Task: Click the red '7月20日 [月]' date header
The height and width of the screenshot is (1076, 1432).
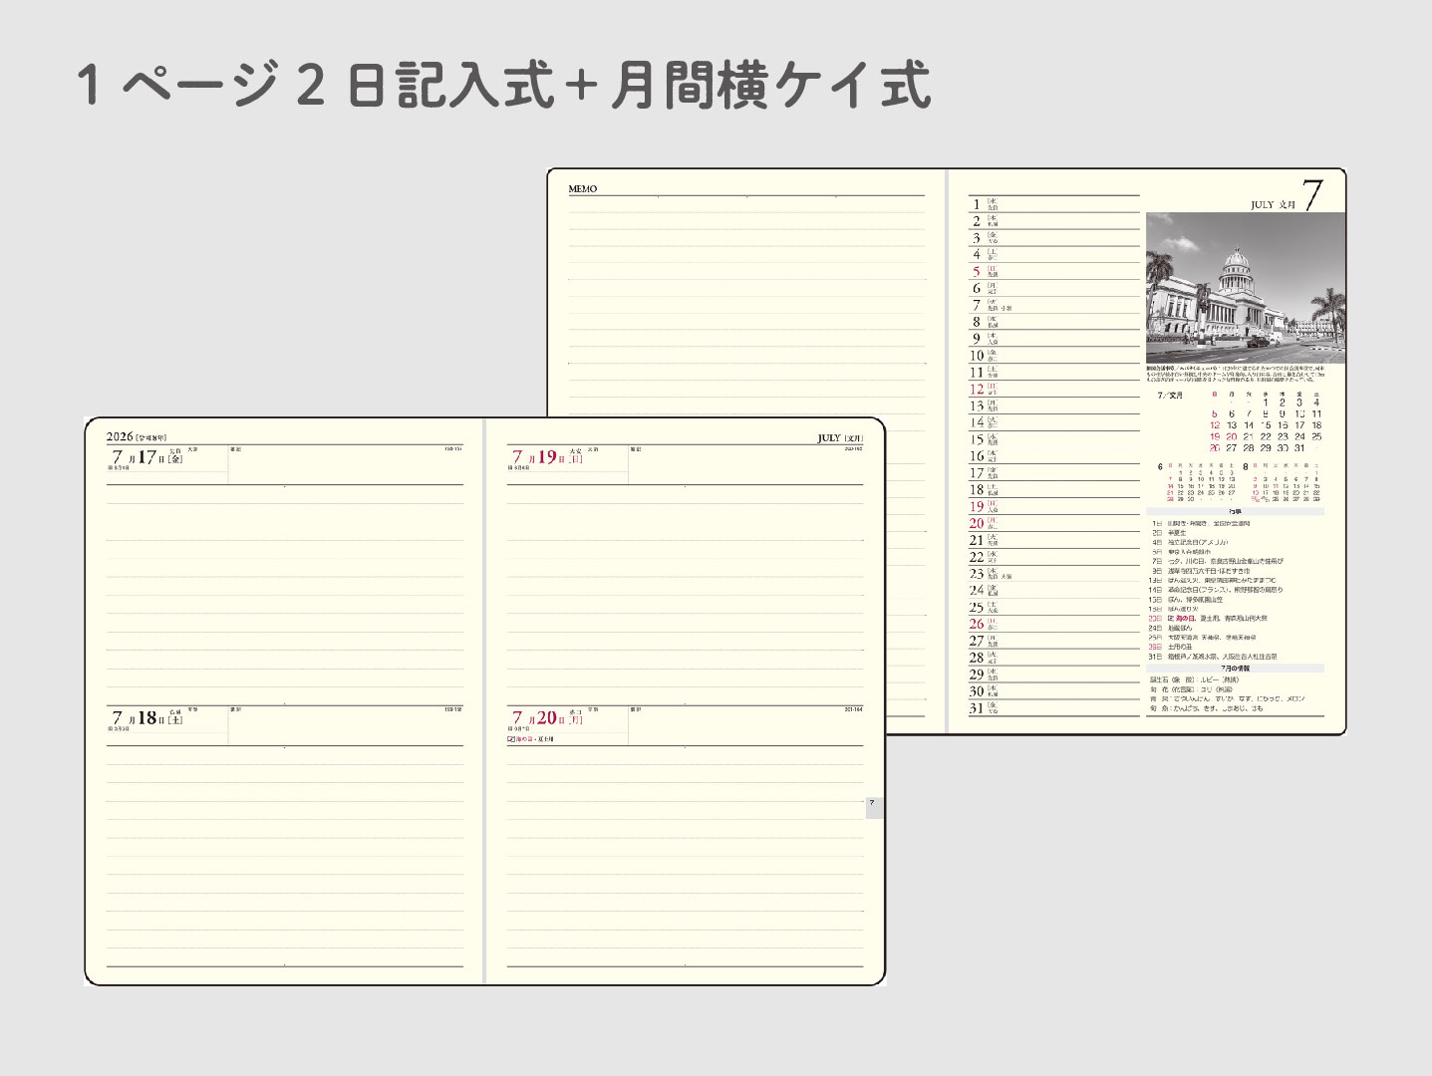Action: click(x=548, y=718)
